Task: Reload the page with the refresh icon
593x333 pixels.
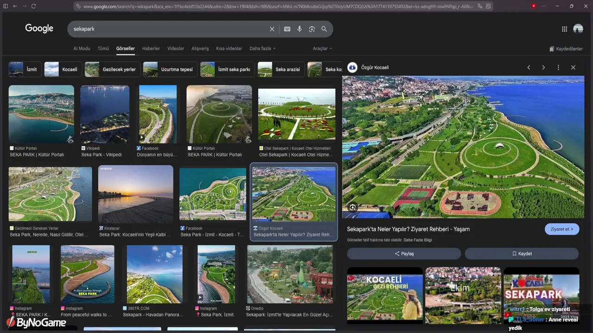Action: coord(33,6)
